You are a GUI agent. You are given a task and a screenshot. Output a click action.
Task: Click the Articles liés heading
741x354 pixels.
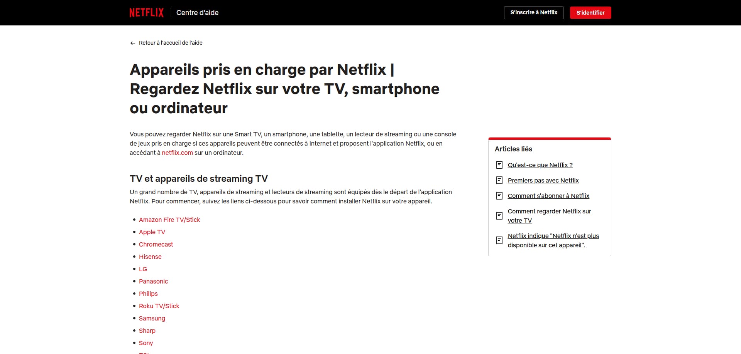(513, 149)
